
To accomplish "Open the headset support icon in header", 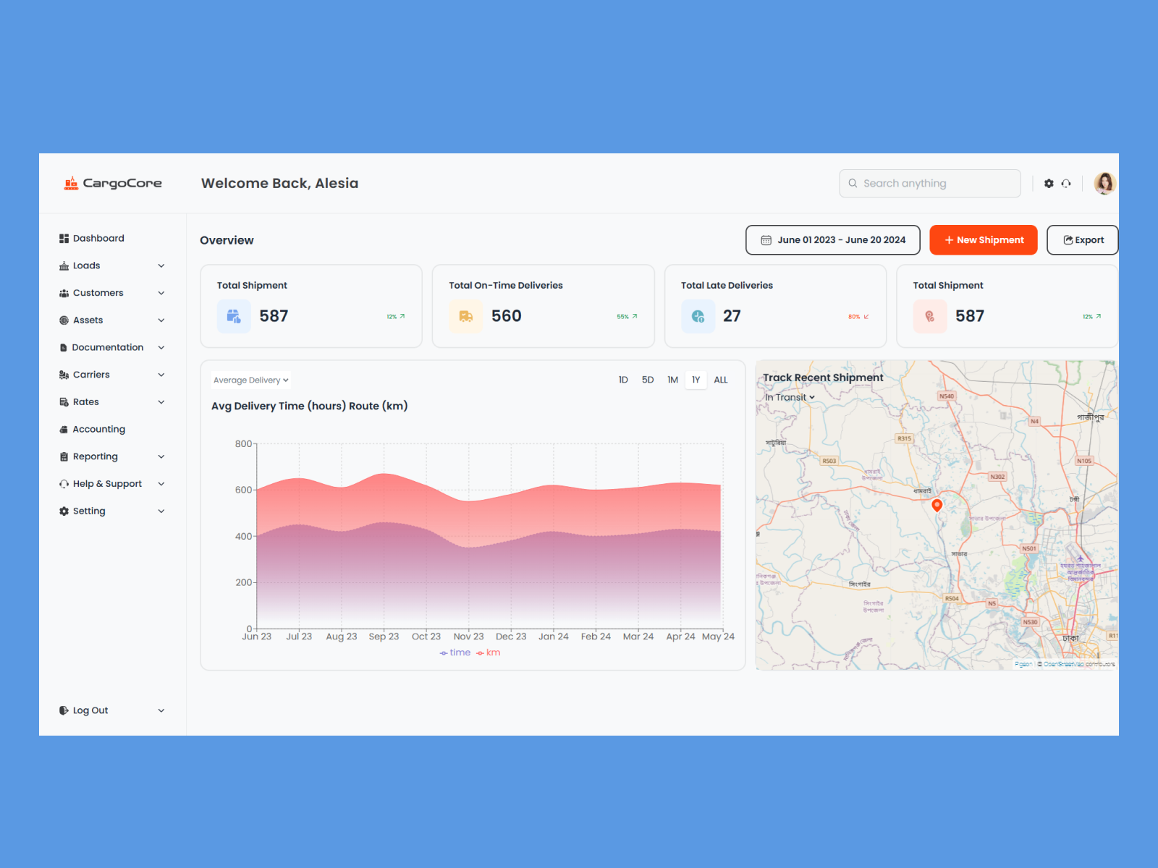I will [x=1066, y=184].
